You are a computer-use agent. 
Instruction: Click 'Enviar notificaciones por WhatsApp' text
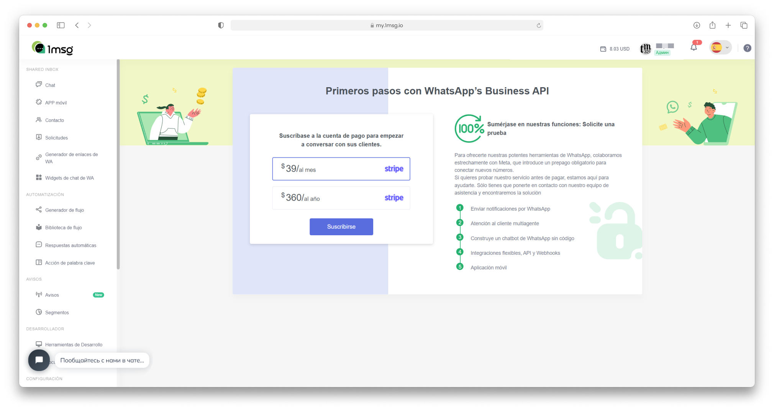(510, 209)
